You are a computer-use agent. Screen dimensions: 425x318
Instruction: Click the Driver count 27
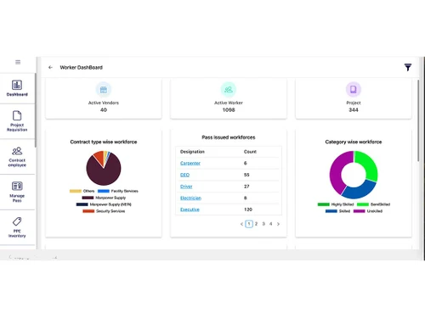point(246,187)
